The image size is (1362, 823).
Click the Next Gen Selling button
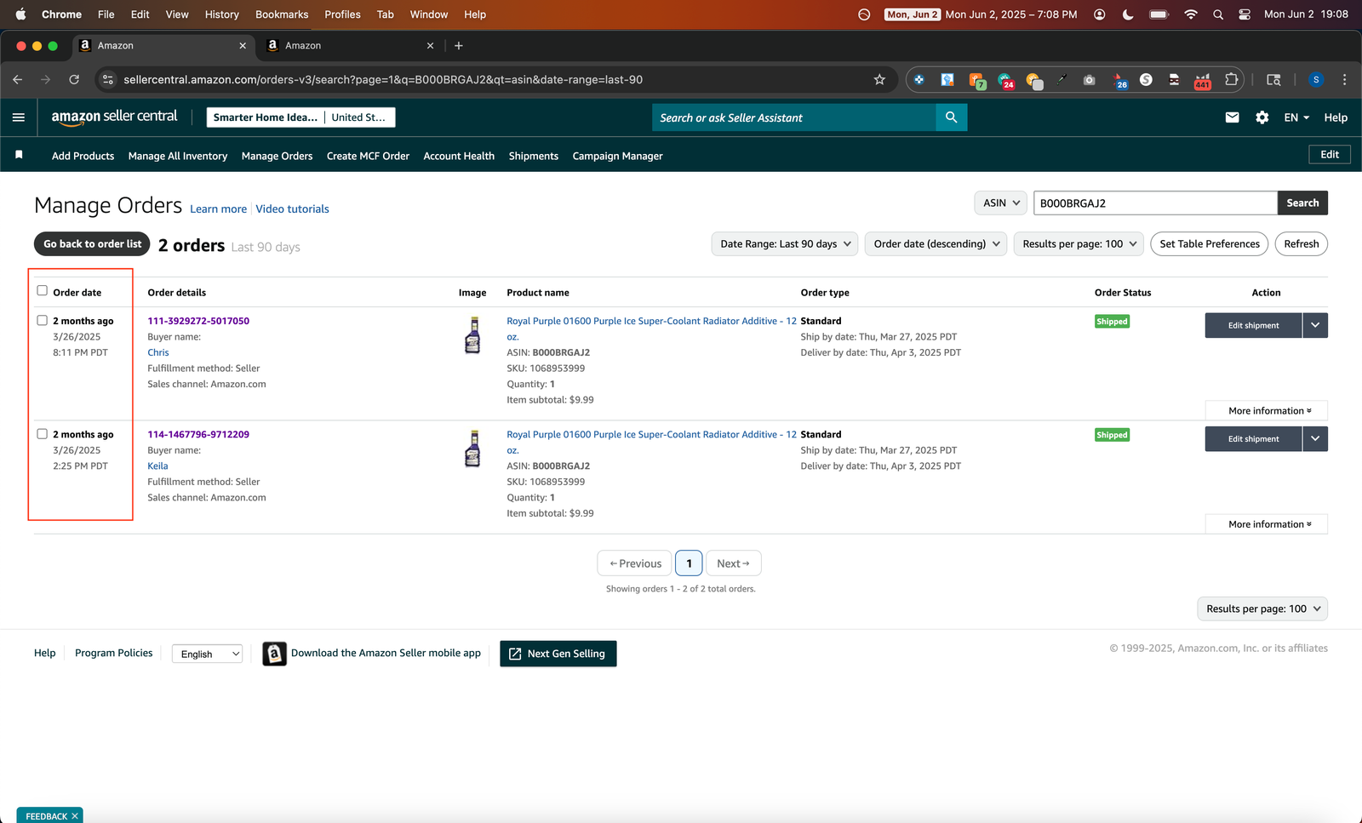pos(558,654)
